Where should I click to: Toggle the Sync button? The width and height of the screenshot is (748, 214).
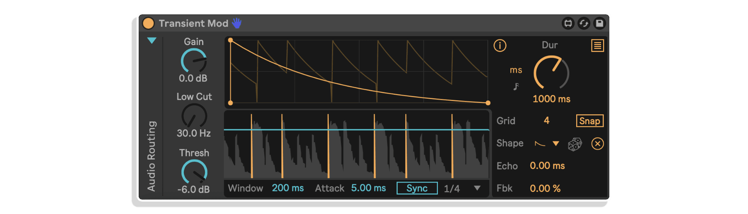point(417,188)
